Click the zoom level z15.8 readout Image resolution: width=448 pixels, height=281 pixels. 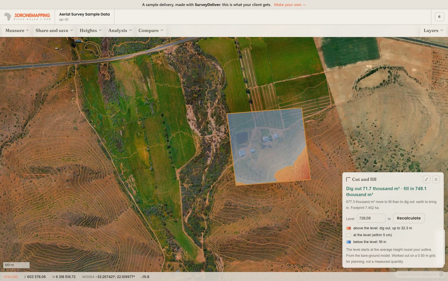[x=145, y=277]
